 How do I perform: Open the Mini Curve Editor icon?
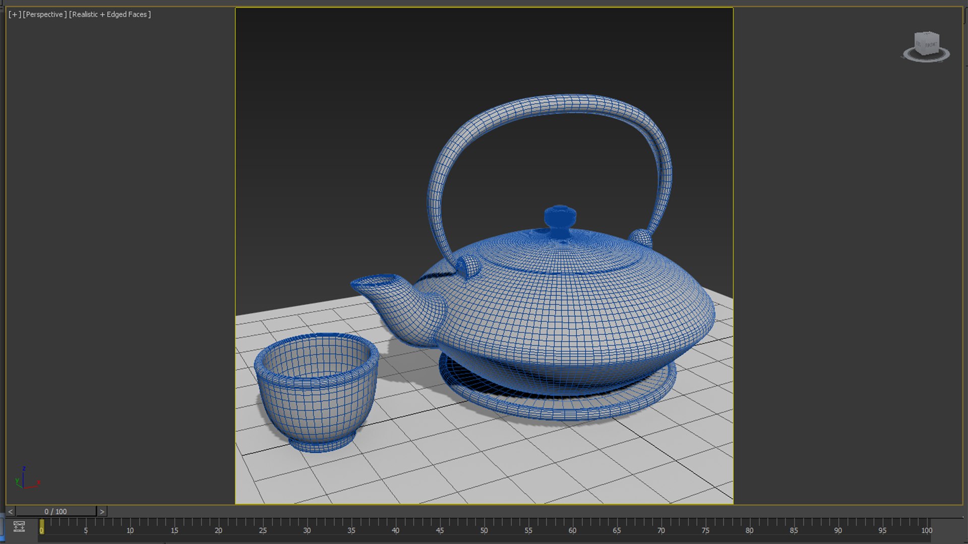pyautogui.click(x=19, y=527)
